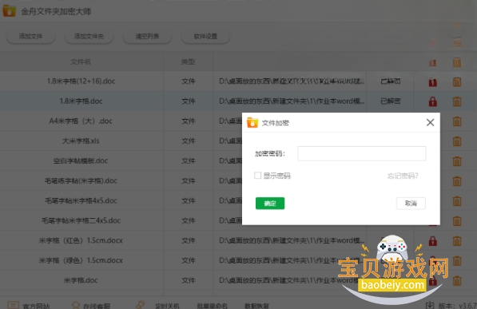Click the 添加文件夹 toolbar button
Screen dimensions: 477x309
pos(89,37)
